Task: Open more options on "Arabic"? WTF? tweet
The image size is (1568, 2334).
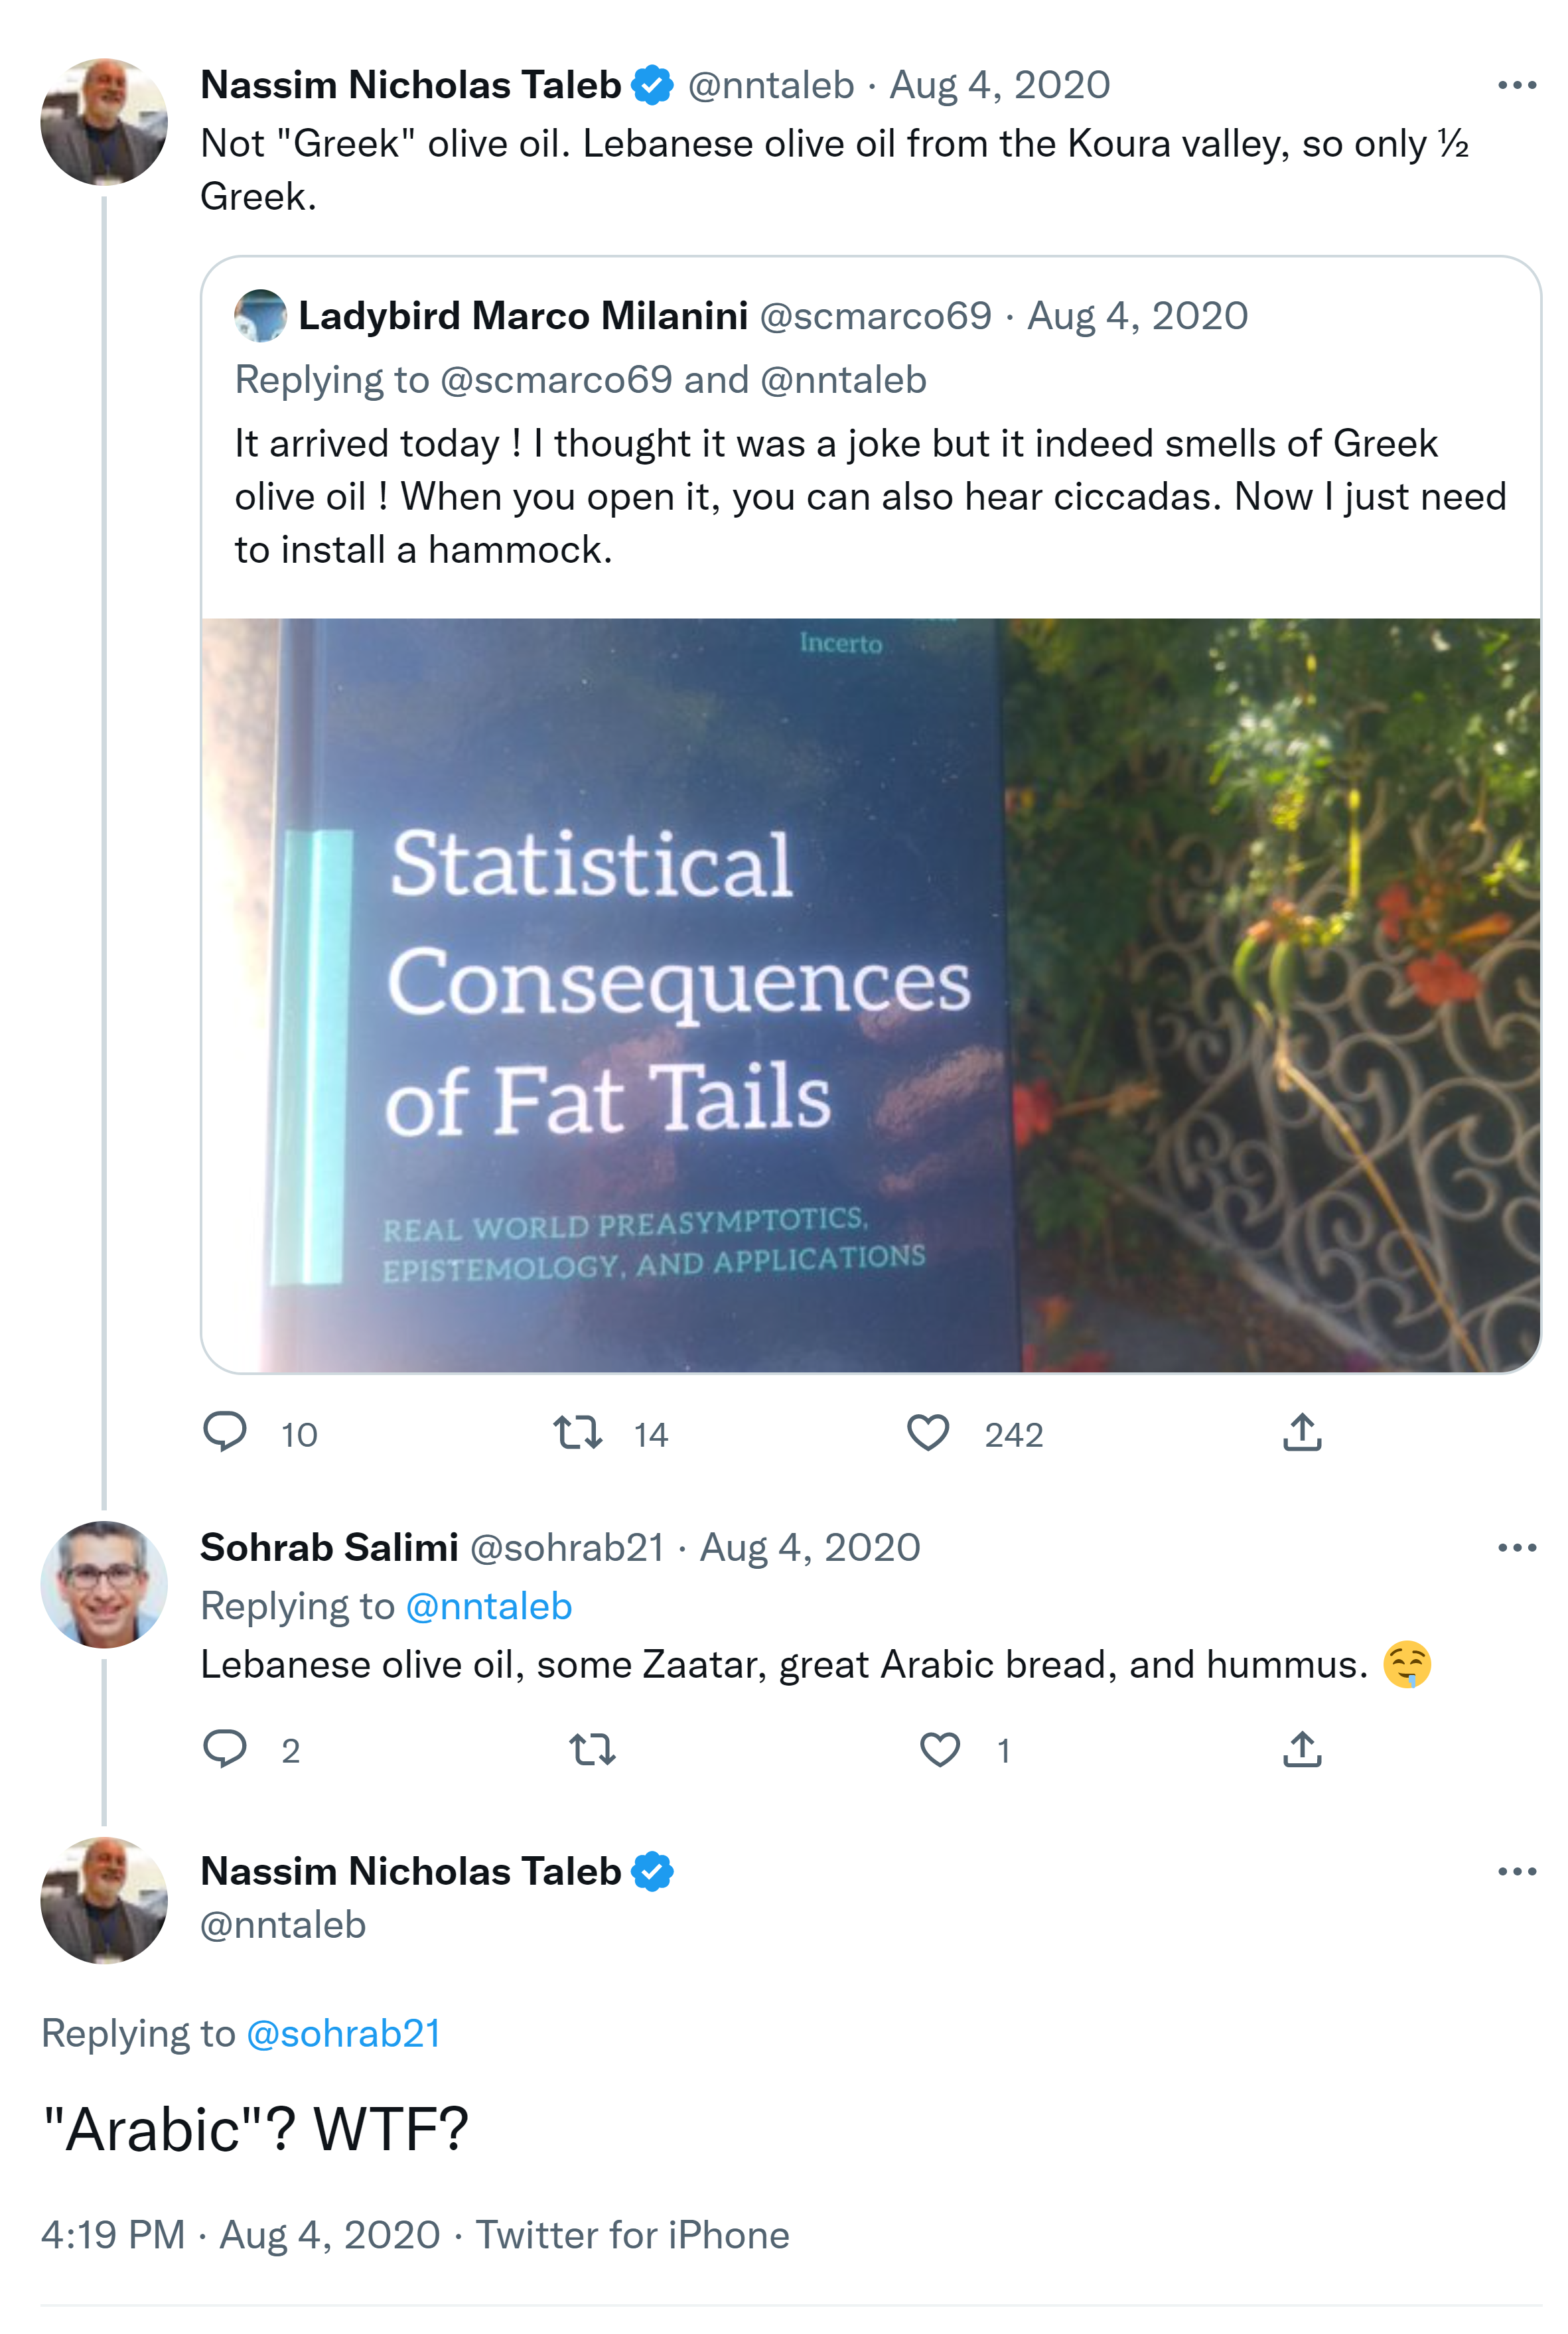Action: 1516,1871
